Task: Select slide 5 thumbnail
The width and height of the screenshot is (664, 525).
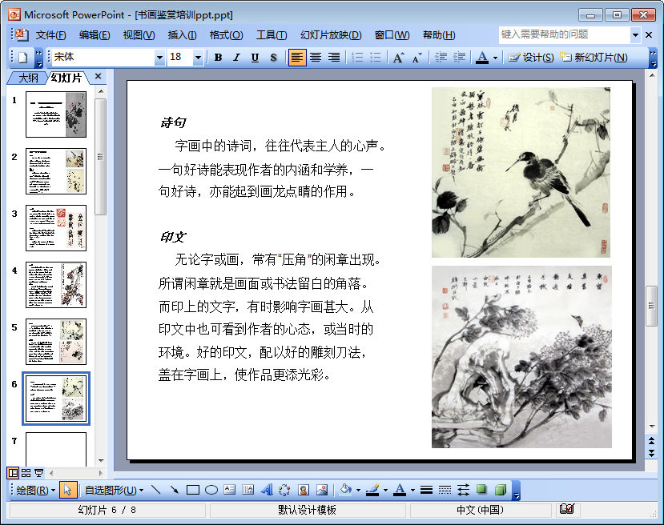Action: tap(56, 342)
